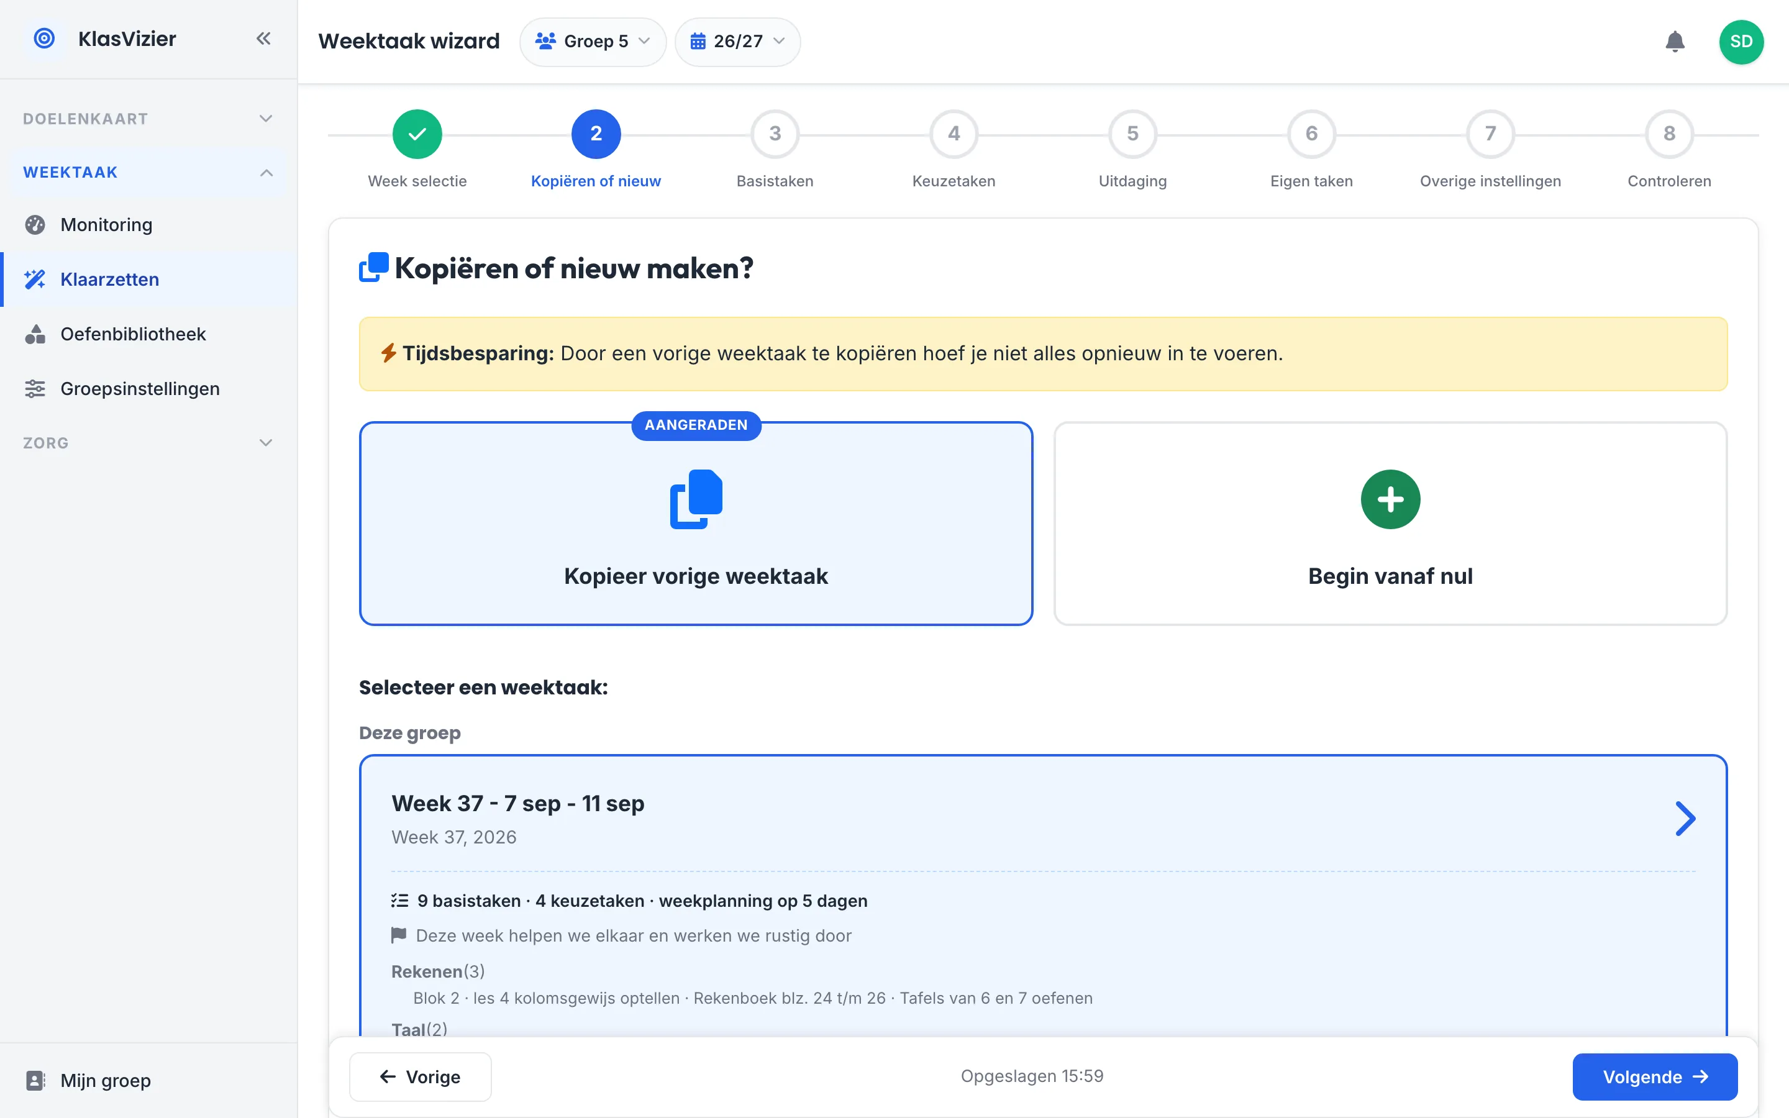Click the blue copy documents icon
This screenshot has width=1789, height=1118.
pos(696,499)
